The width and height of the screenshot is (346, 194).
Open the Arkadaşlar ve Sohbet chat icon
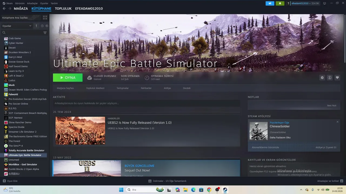(342, 181)
